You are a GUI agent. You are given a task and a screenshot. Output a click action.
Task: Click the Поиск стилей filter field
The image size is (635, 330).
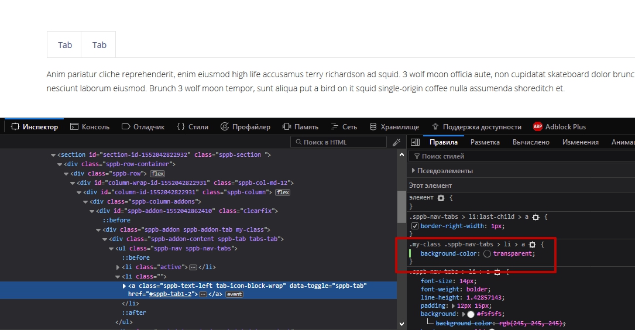tap(522, 156)
